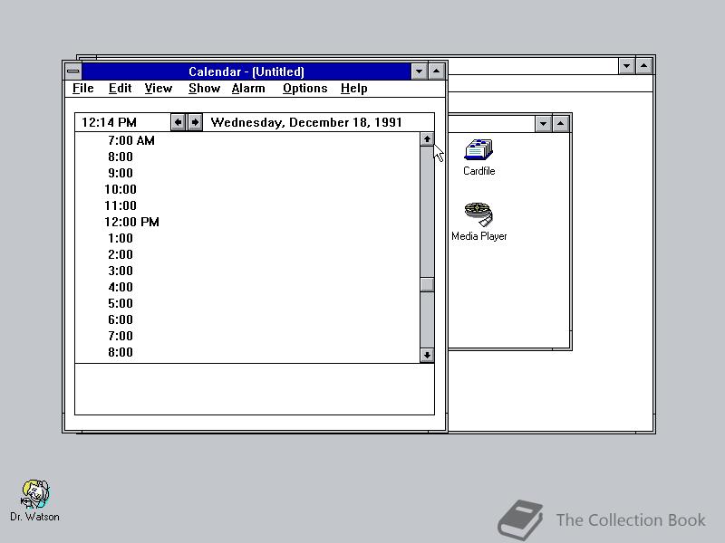Select the 11:00 appointment line
Image resolution: width=725 pixels, height=543 pixels.
point(247,205)
